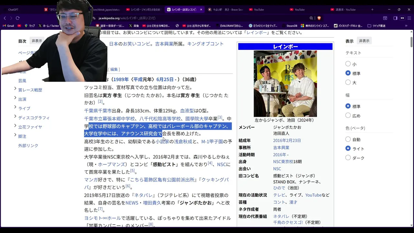Open 千鳥のクセスゴ! link in infobox
The image size is (414, 233).
(x=288, y=222)
